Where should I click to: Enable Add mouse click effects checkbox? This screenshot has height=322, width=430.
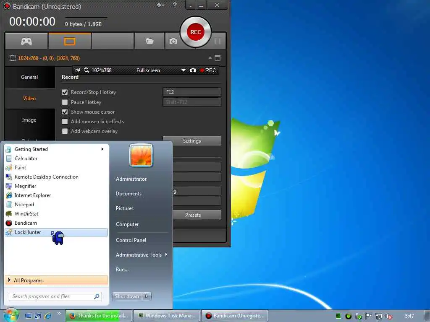pos(65,121)
